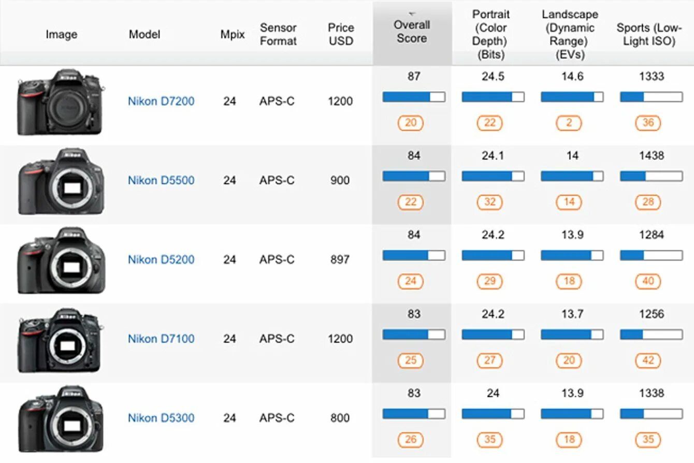Click the D7100 overall rank badge 25
The image size is (694, 463).
click(411, 360)
